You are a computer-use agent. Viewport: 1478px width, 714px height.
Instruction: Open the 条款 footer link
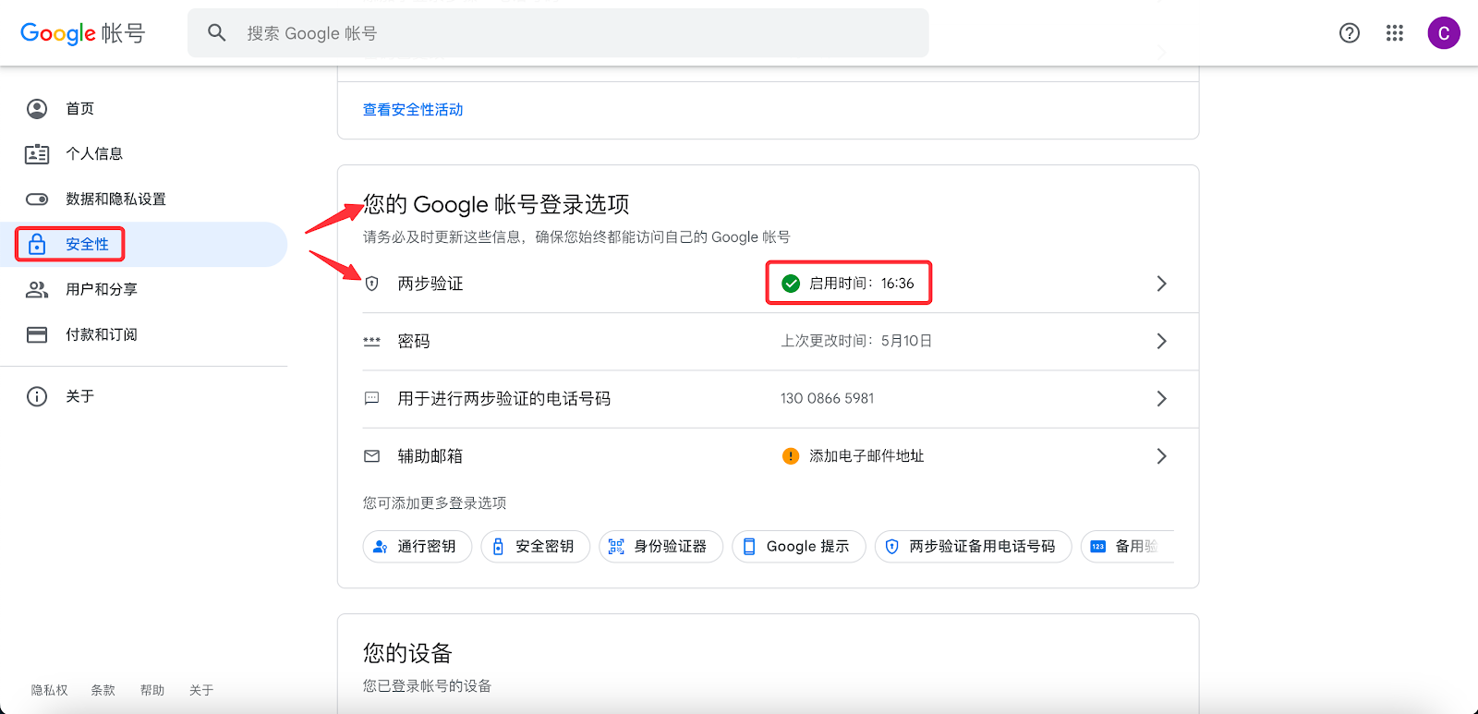point(103,691)
